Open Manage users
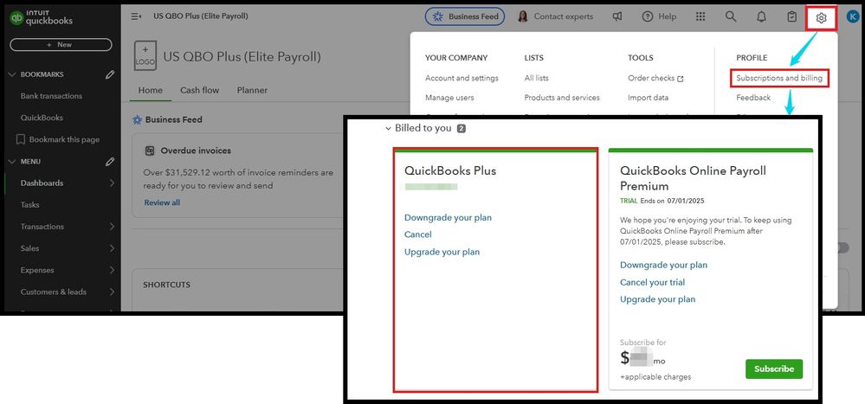The width and height of the screenshot is (865, 404). pyautogui.click(x=449, y=98)
